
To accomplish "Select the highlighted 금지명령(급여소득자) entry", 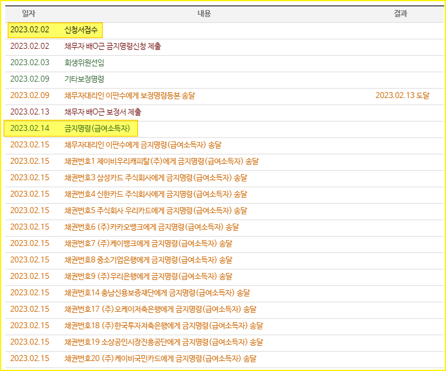I will tap(98, 129).
